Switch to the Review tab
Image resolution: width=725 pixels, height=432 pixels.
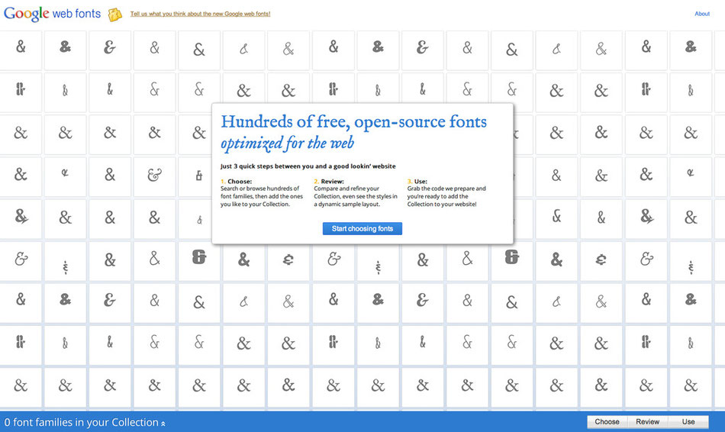[647, 422]
